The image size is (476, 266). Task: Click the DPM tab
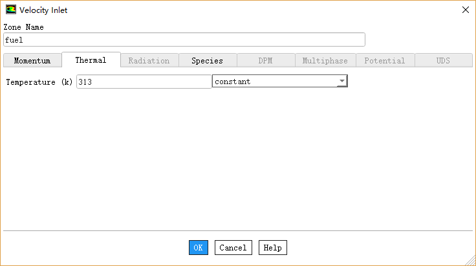[x=265, y=61]
